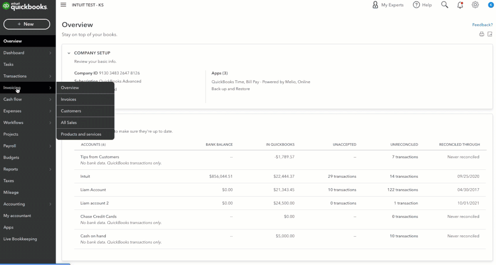Open the Feedback link
The width and height of the screenshot is (496, 265).
coord(483,25)
